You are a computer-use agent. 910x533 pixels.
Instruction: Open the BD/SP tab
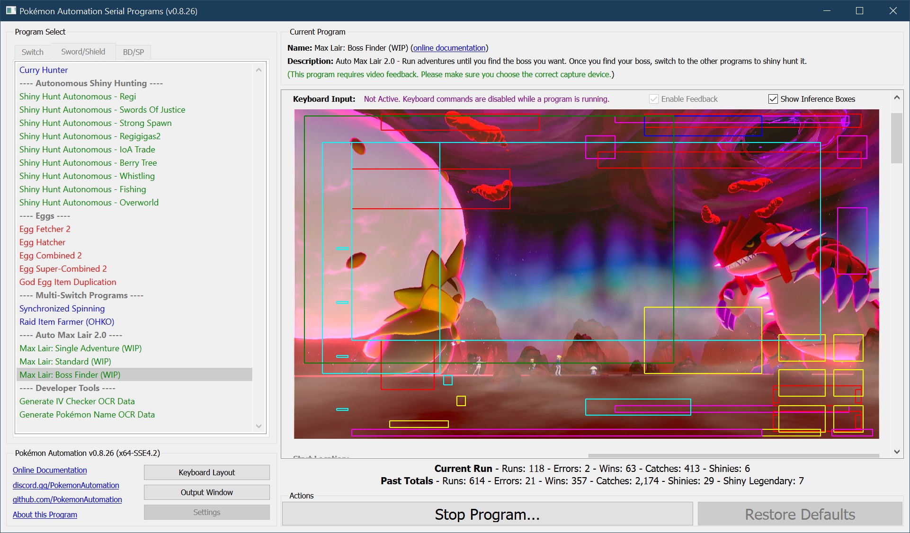(x=133, y=52)
